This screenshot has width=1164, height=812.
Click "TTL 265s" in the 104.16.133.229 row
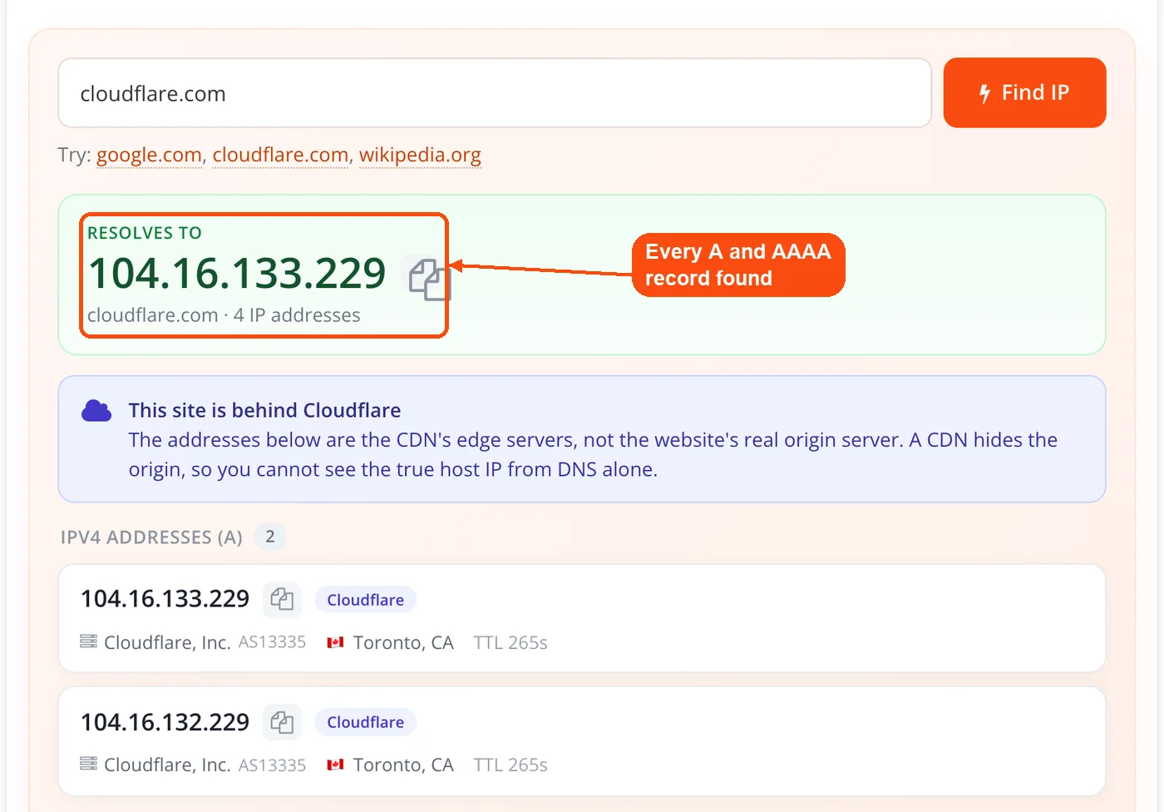tap(510, 642)
